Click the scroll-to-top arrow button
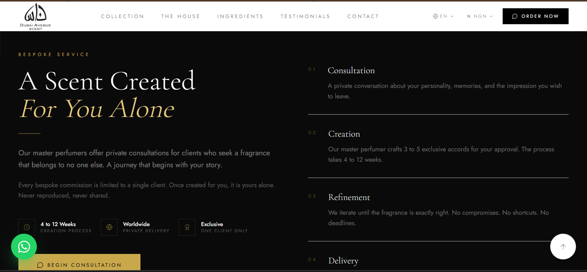Image resolution: width=587 pixels, height=272 pixels. coord(563,247)
